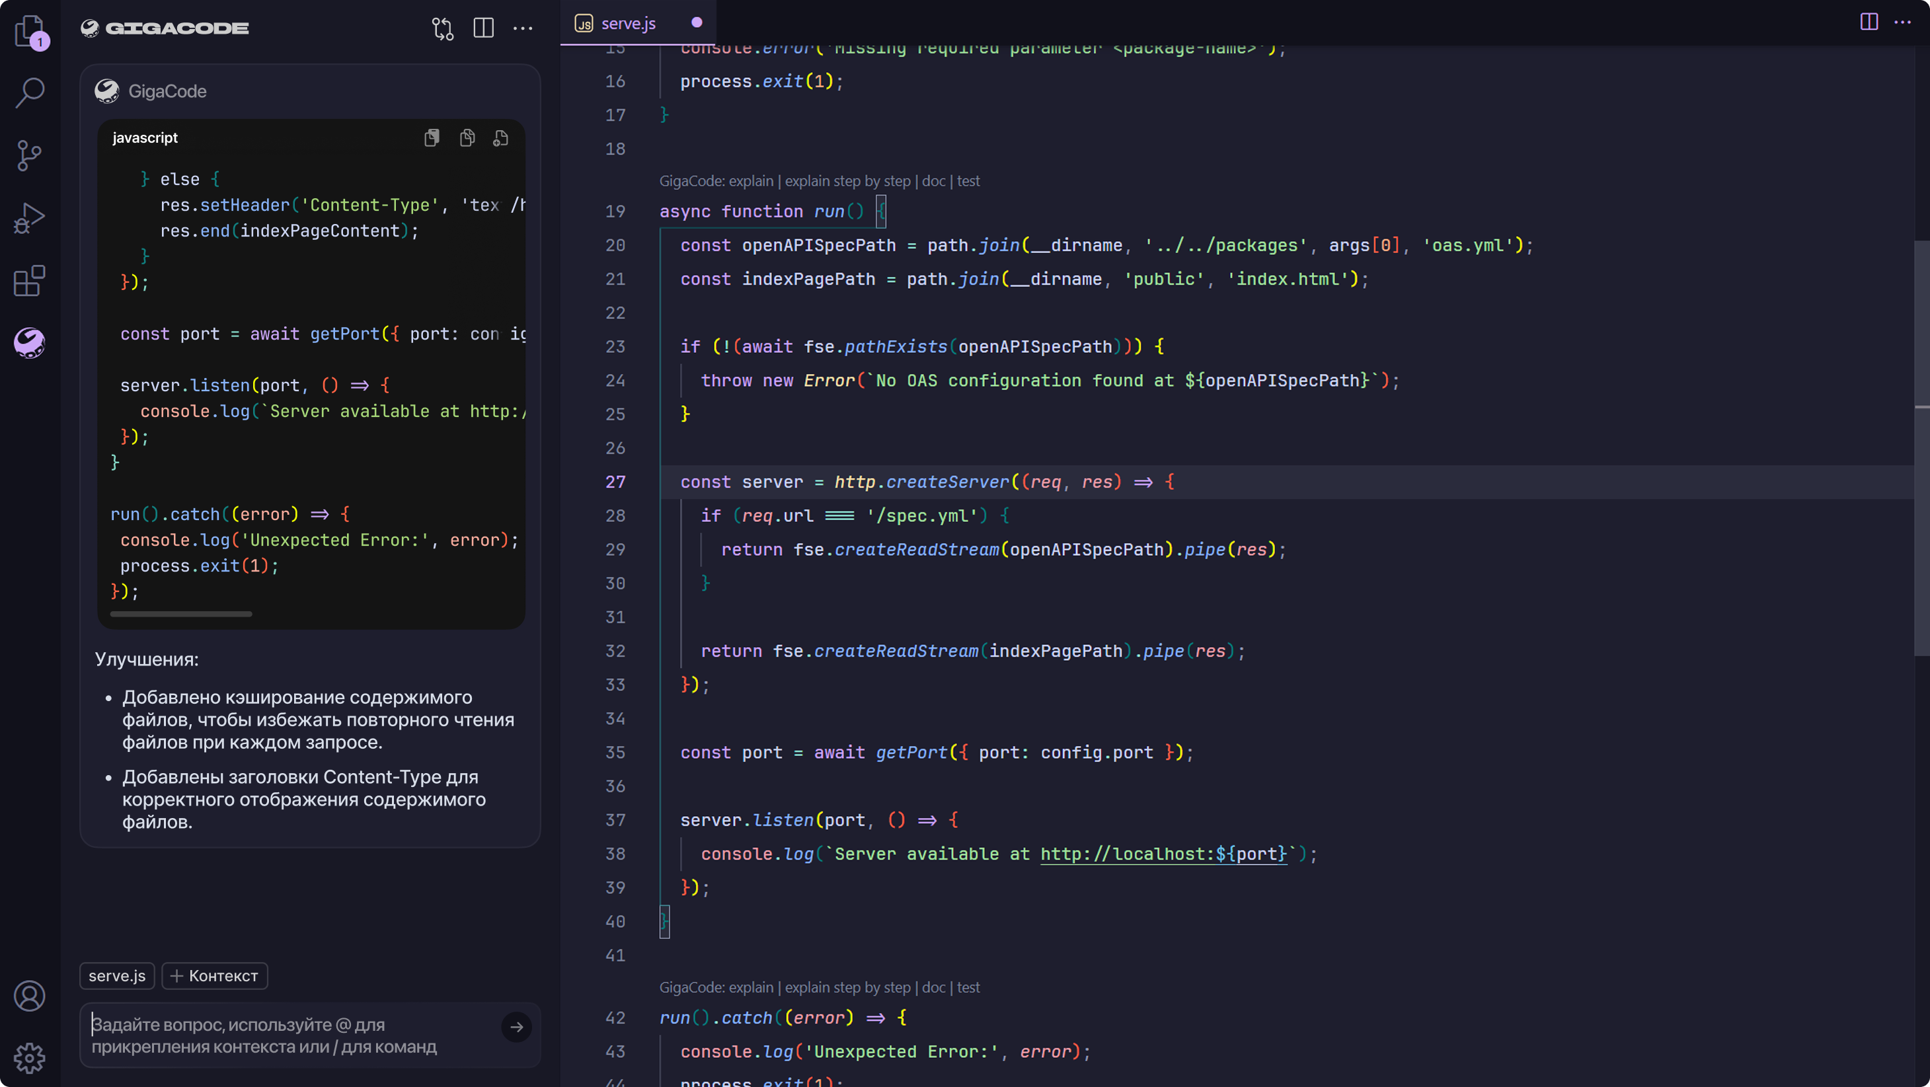The width and height of the screenshot is (1930, 1087).
Task: Click the JS file icon on serve.js tab
Action: tap(584, 24)
